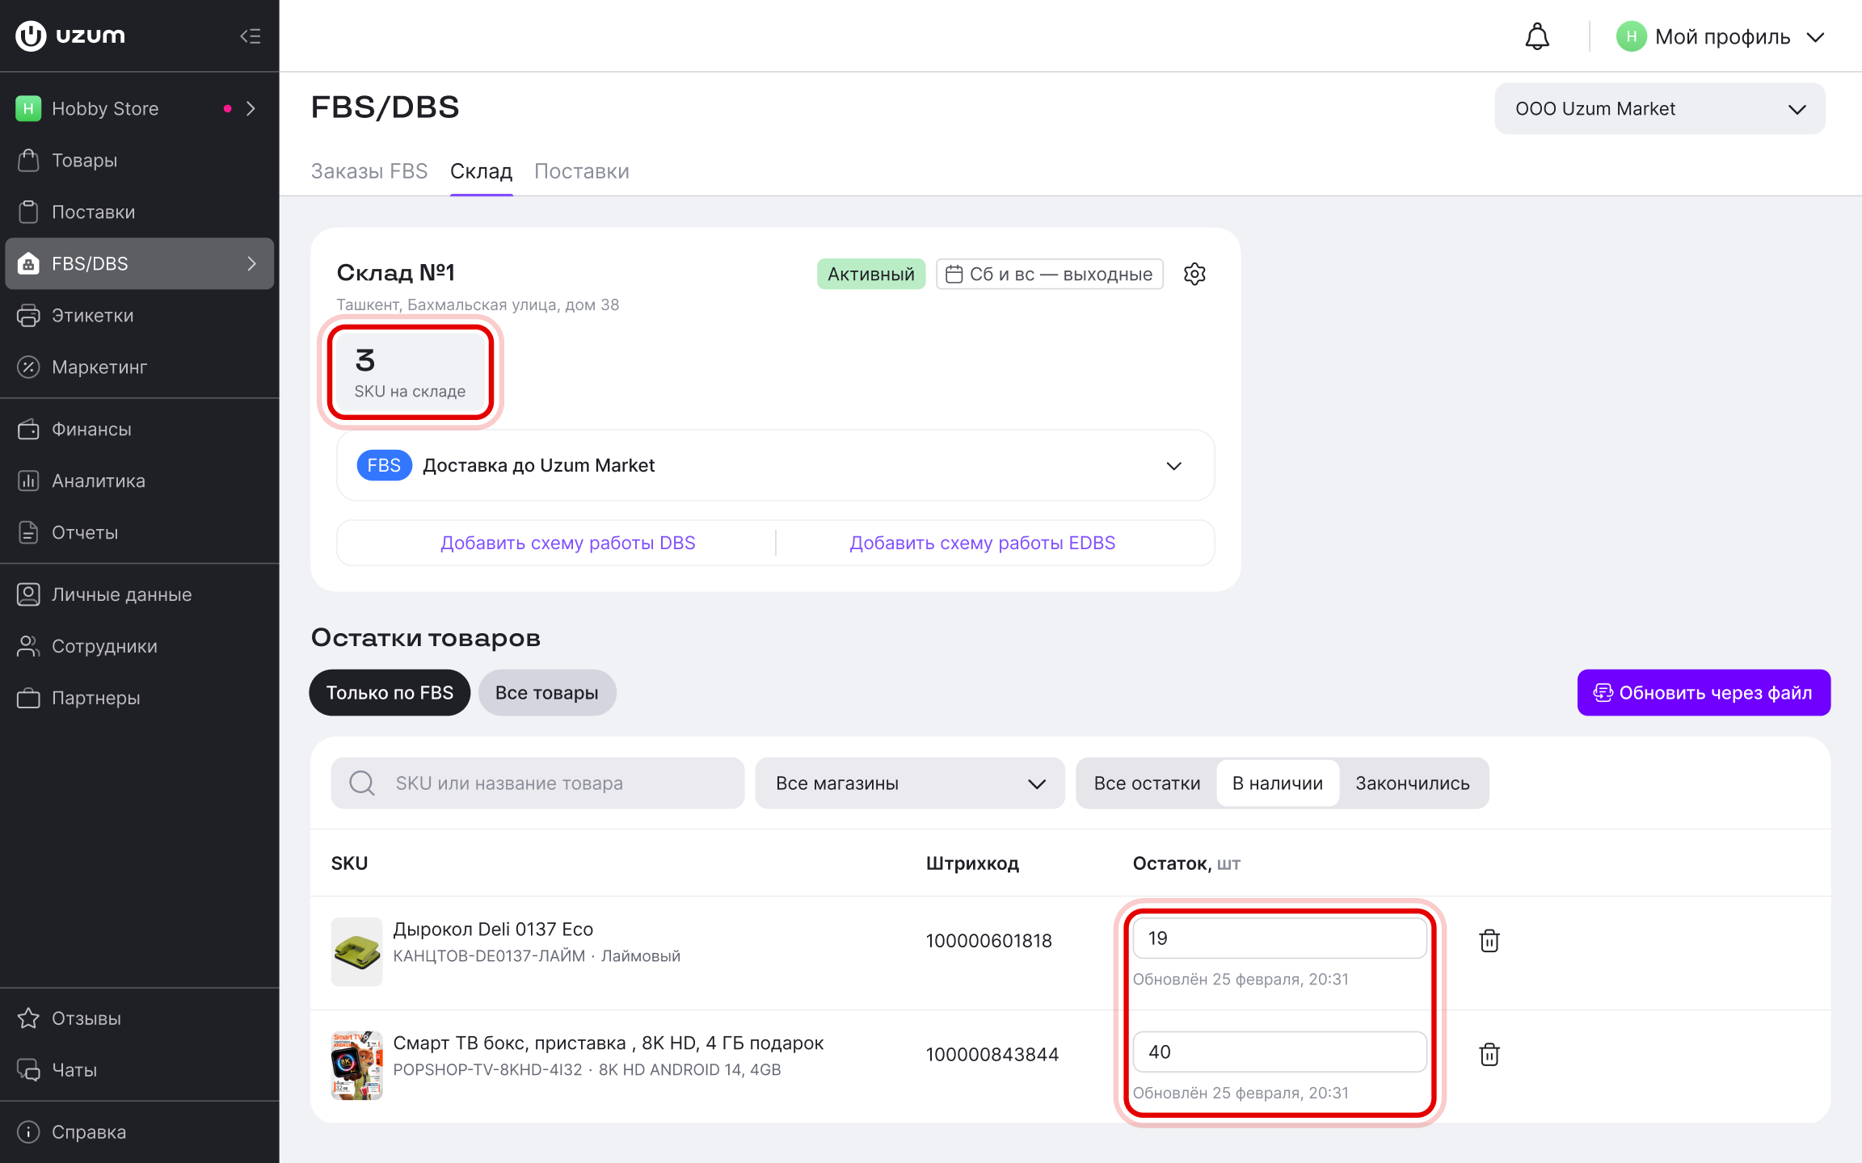Open Сотрудники page
The height and width of the screenshot is (1163, 1862).
[x=139, y=646]
